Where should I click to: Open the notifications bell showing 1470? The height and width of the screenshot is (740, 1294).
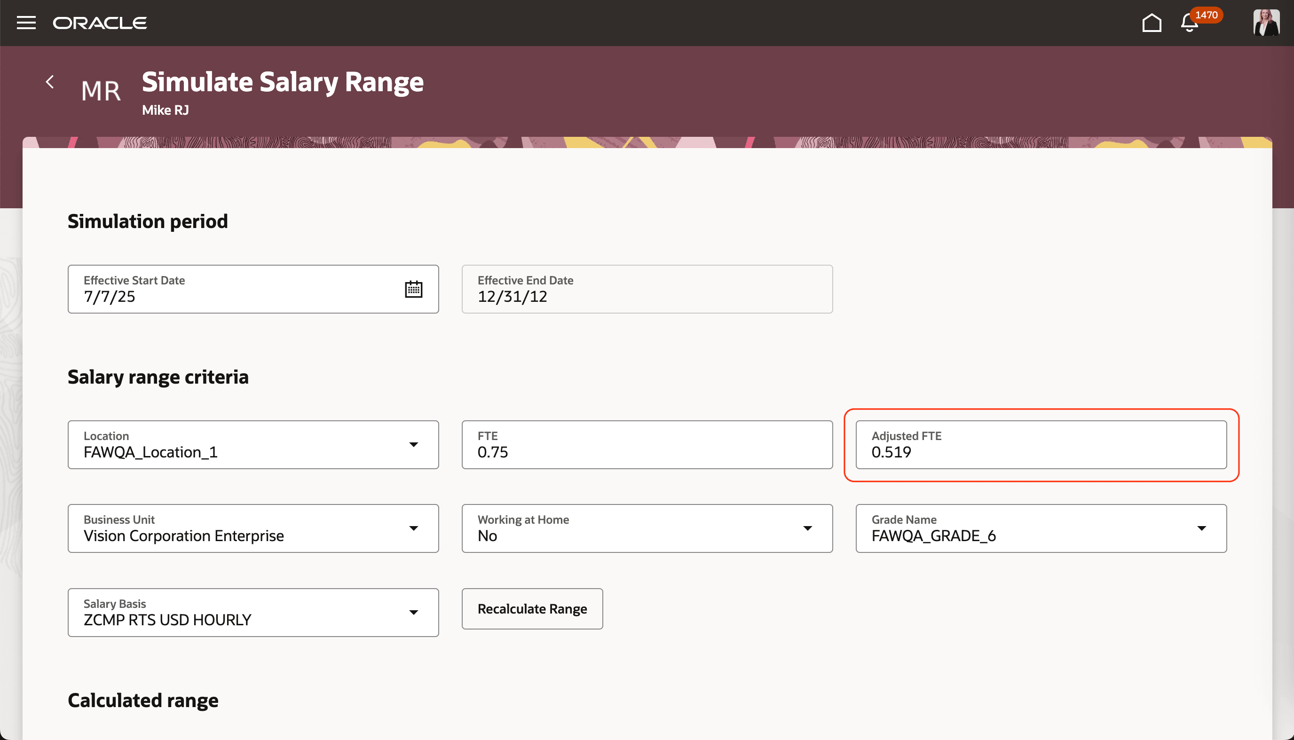pos(1188,23)
